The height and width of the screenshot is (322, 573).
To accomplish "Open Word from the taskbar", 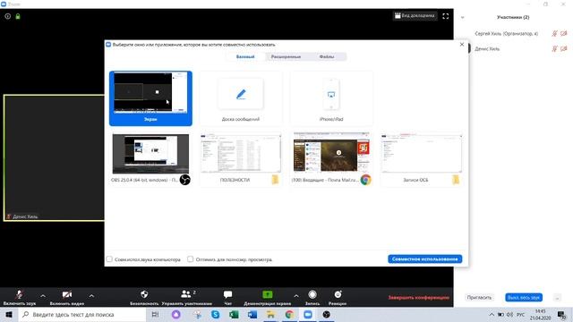I will pos(252,314).
